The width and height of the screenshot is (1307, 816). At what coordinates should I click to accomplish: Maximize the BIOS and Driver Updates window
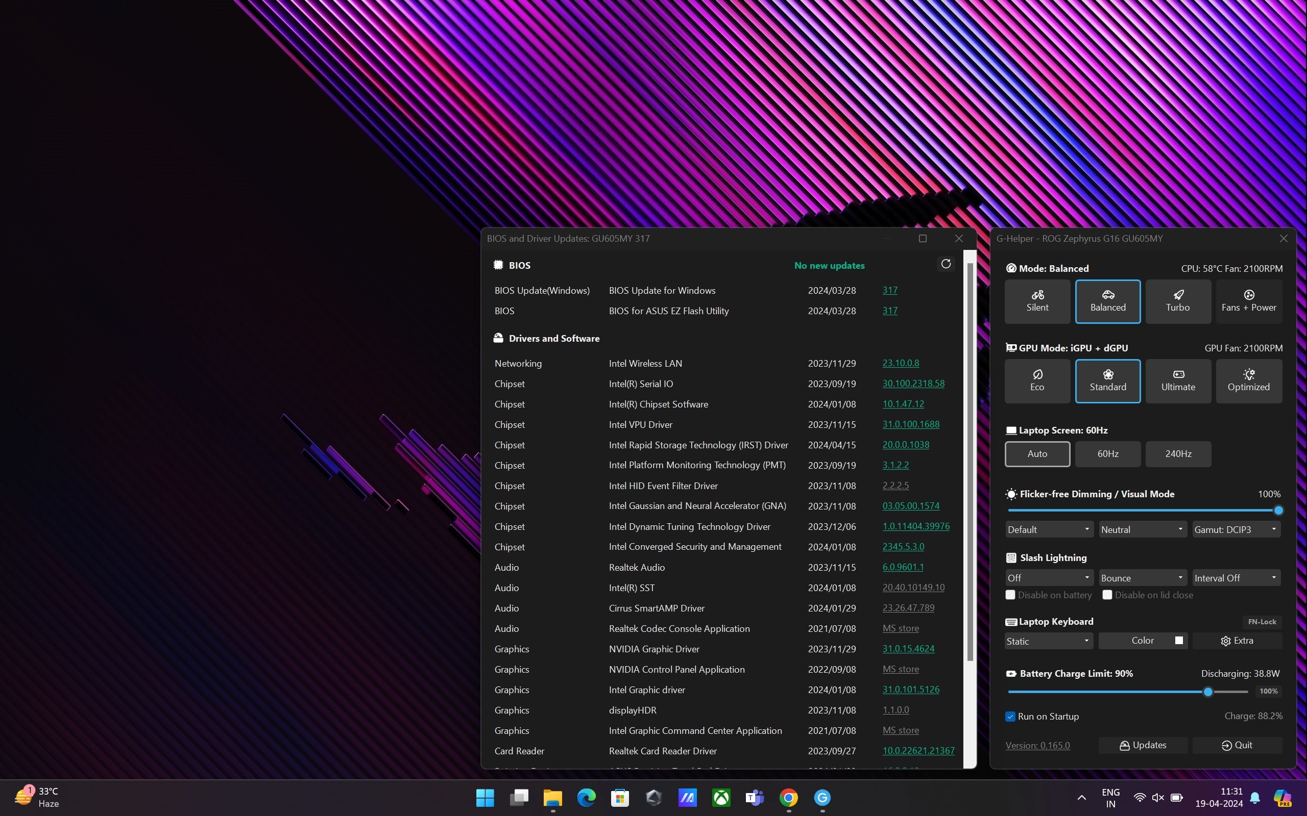pos(923,239)
